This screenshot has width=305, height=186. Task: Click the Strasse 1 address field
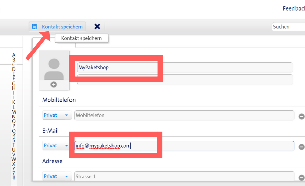pos(184,176)
